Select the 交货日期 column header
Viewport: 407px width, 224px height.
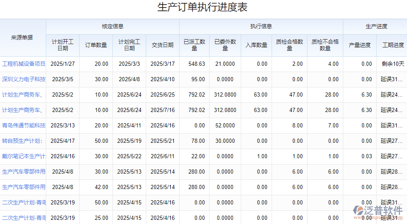(163, 45)
